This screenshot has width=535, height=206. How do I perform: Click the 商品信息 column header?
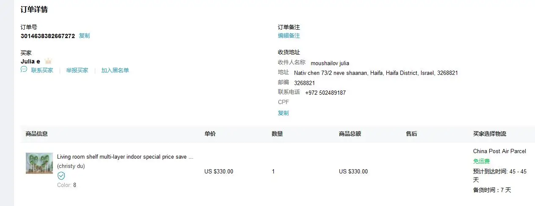point(36,134)
